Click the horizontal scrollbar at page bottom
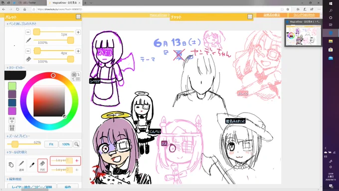This screenshot has height=191, width=339. [x=35, y=190]
